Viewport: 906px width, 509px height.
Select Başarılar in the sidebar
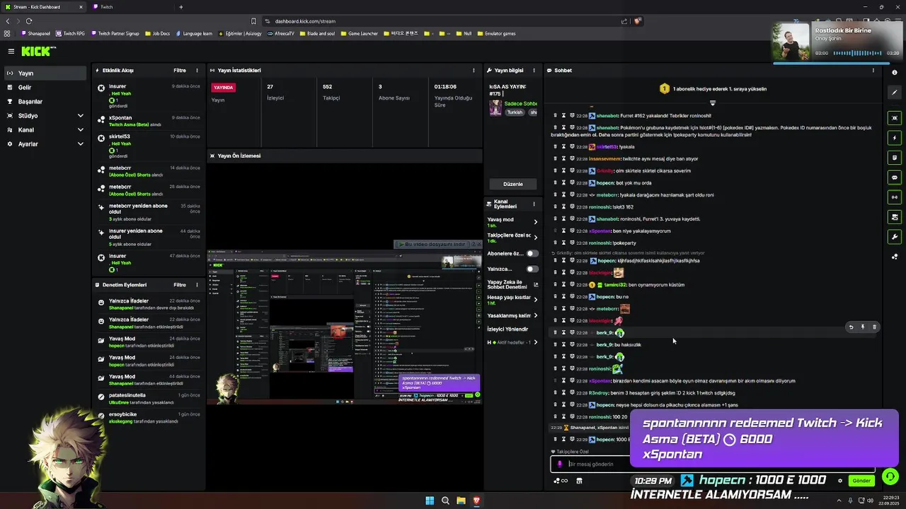pyautogui.click(x=45, y=101)
